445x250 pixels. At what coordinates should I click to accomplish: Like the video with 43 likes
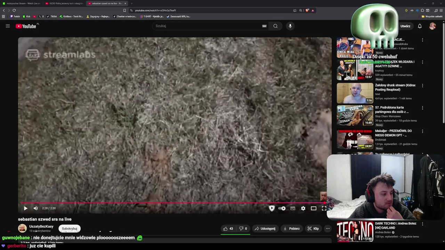(228, 228)
